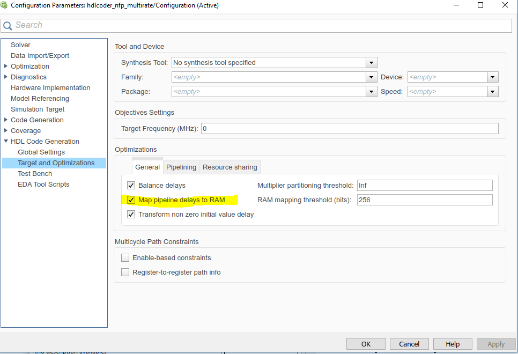Click the Help button
518x354 pixels.
click(x=453, y=344)
